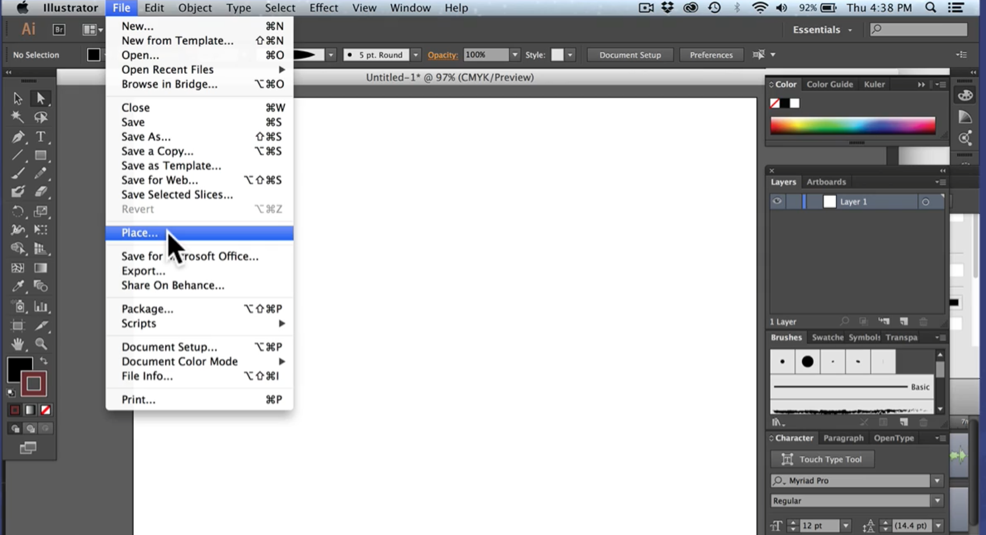Select the Rotate tool

[17, 211]
